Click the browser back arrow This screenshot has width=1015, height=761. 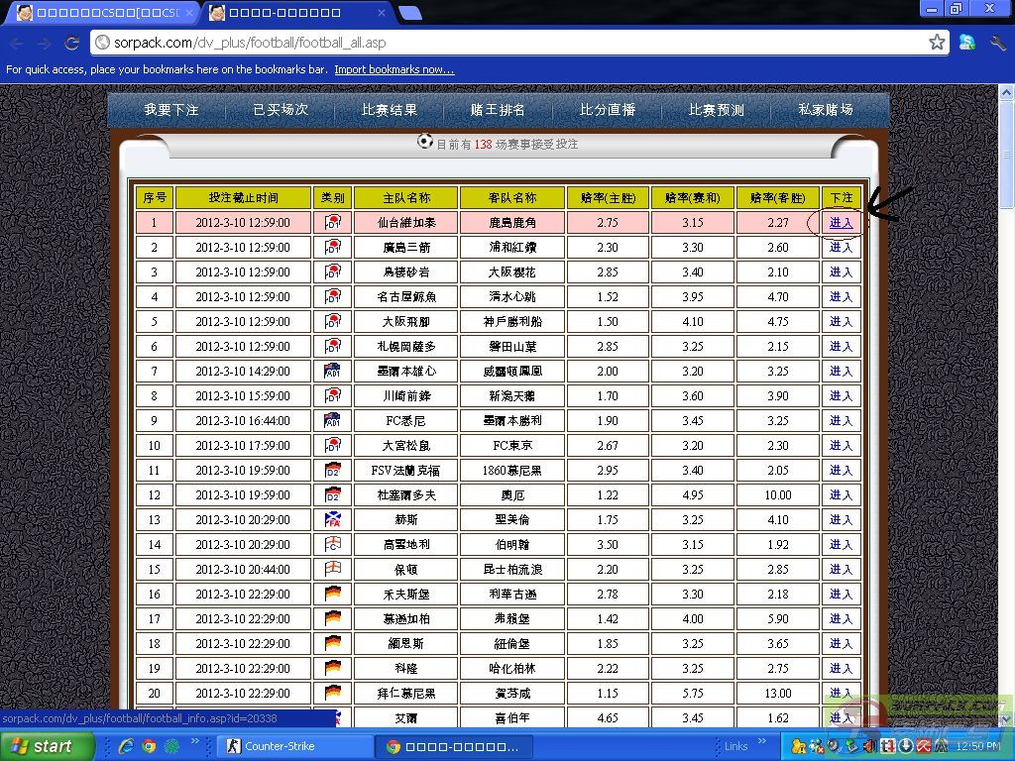click(17, 43)
